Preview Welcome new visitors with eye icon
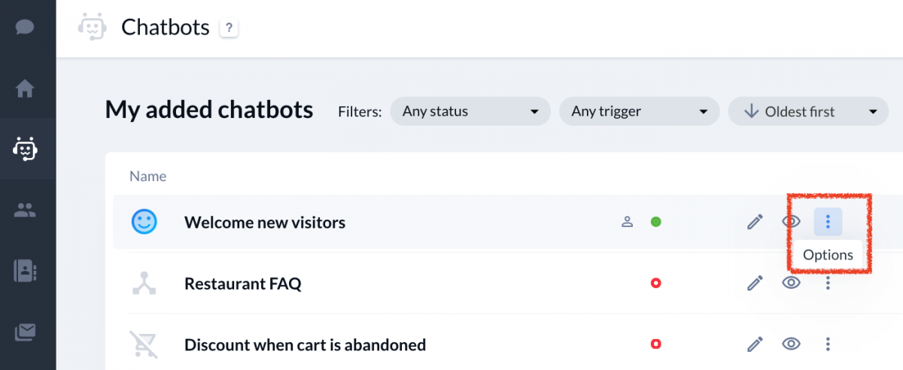The height and width of the screenshot is (370, 903). tap(791, 222)
